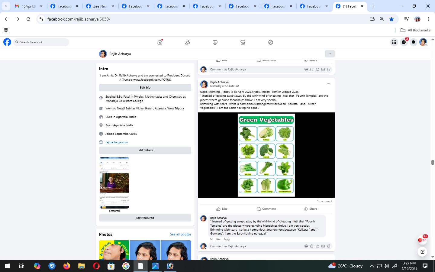Click the page vertical scrollbar thumb
Image resolution: width=435 pixels, height=272 pixels.
(433, 162)
